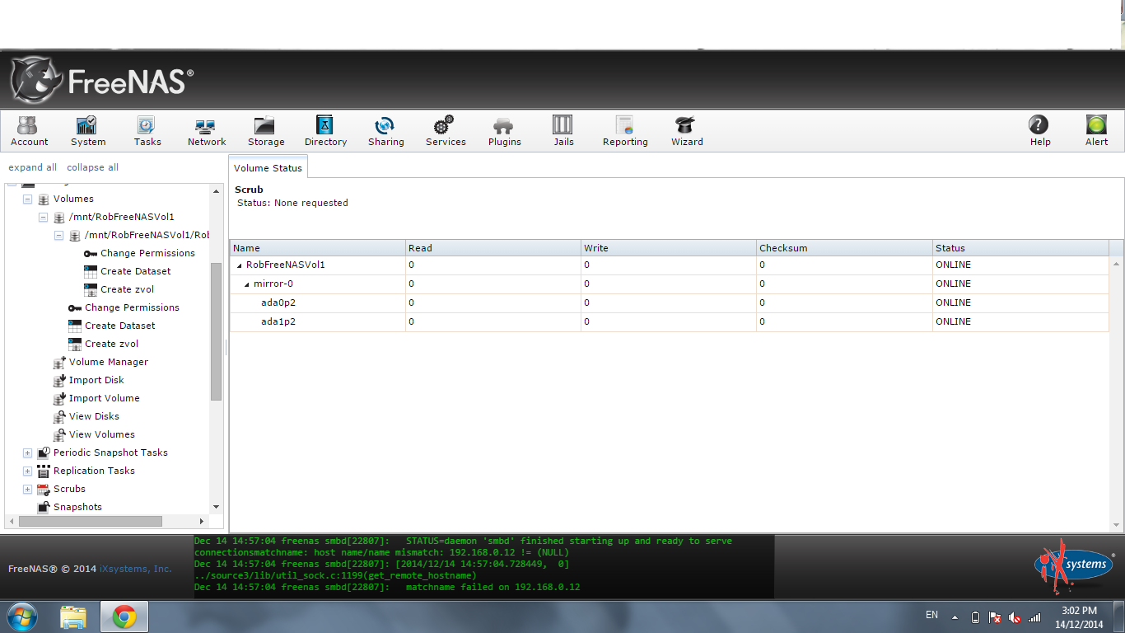Open the Sharing toolbar icon
1125x633 pixels.
[385, 130]
